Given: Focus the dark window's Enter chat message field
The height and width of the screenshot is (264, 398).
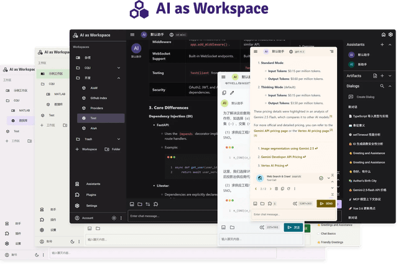Looking at the screenshot, I should [x=173, y=216].
